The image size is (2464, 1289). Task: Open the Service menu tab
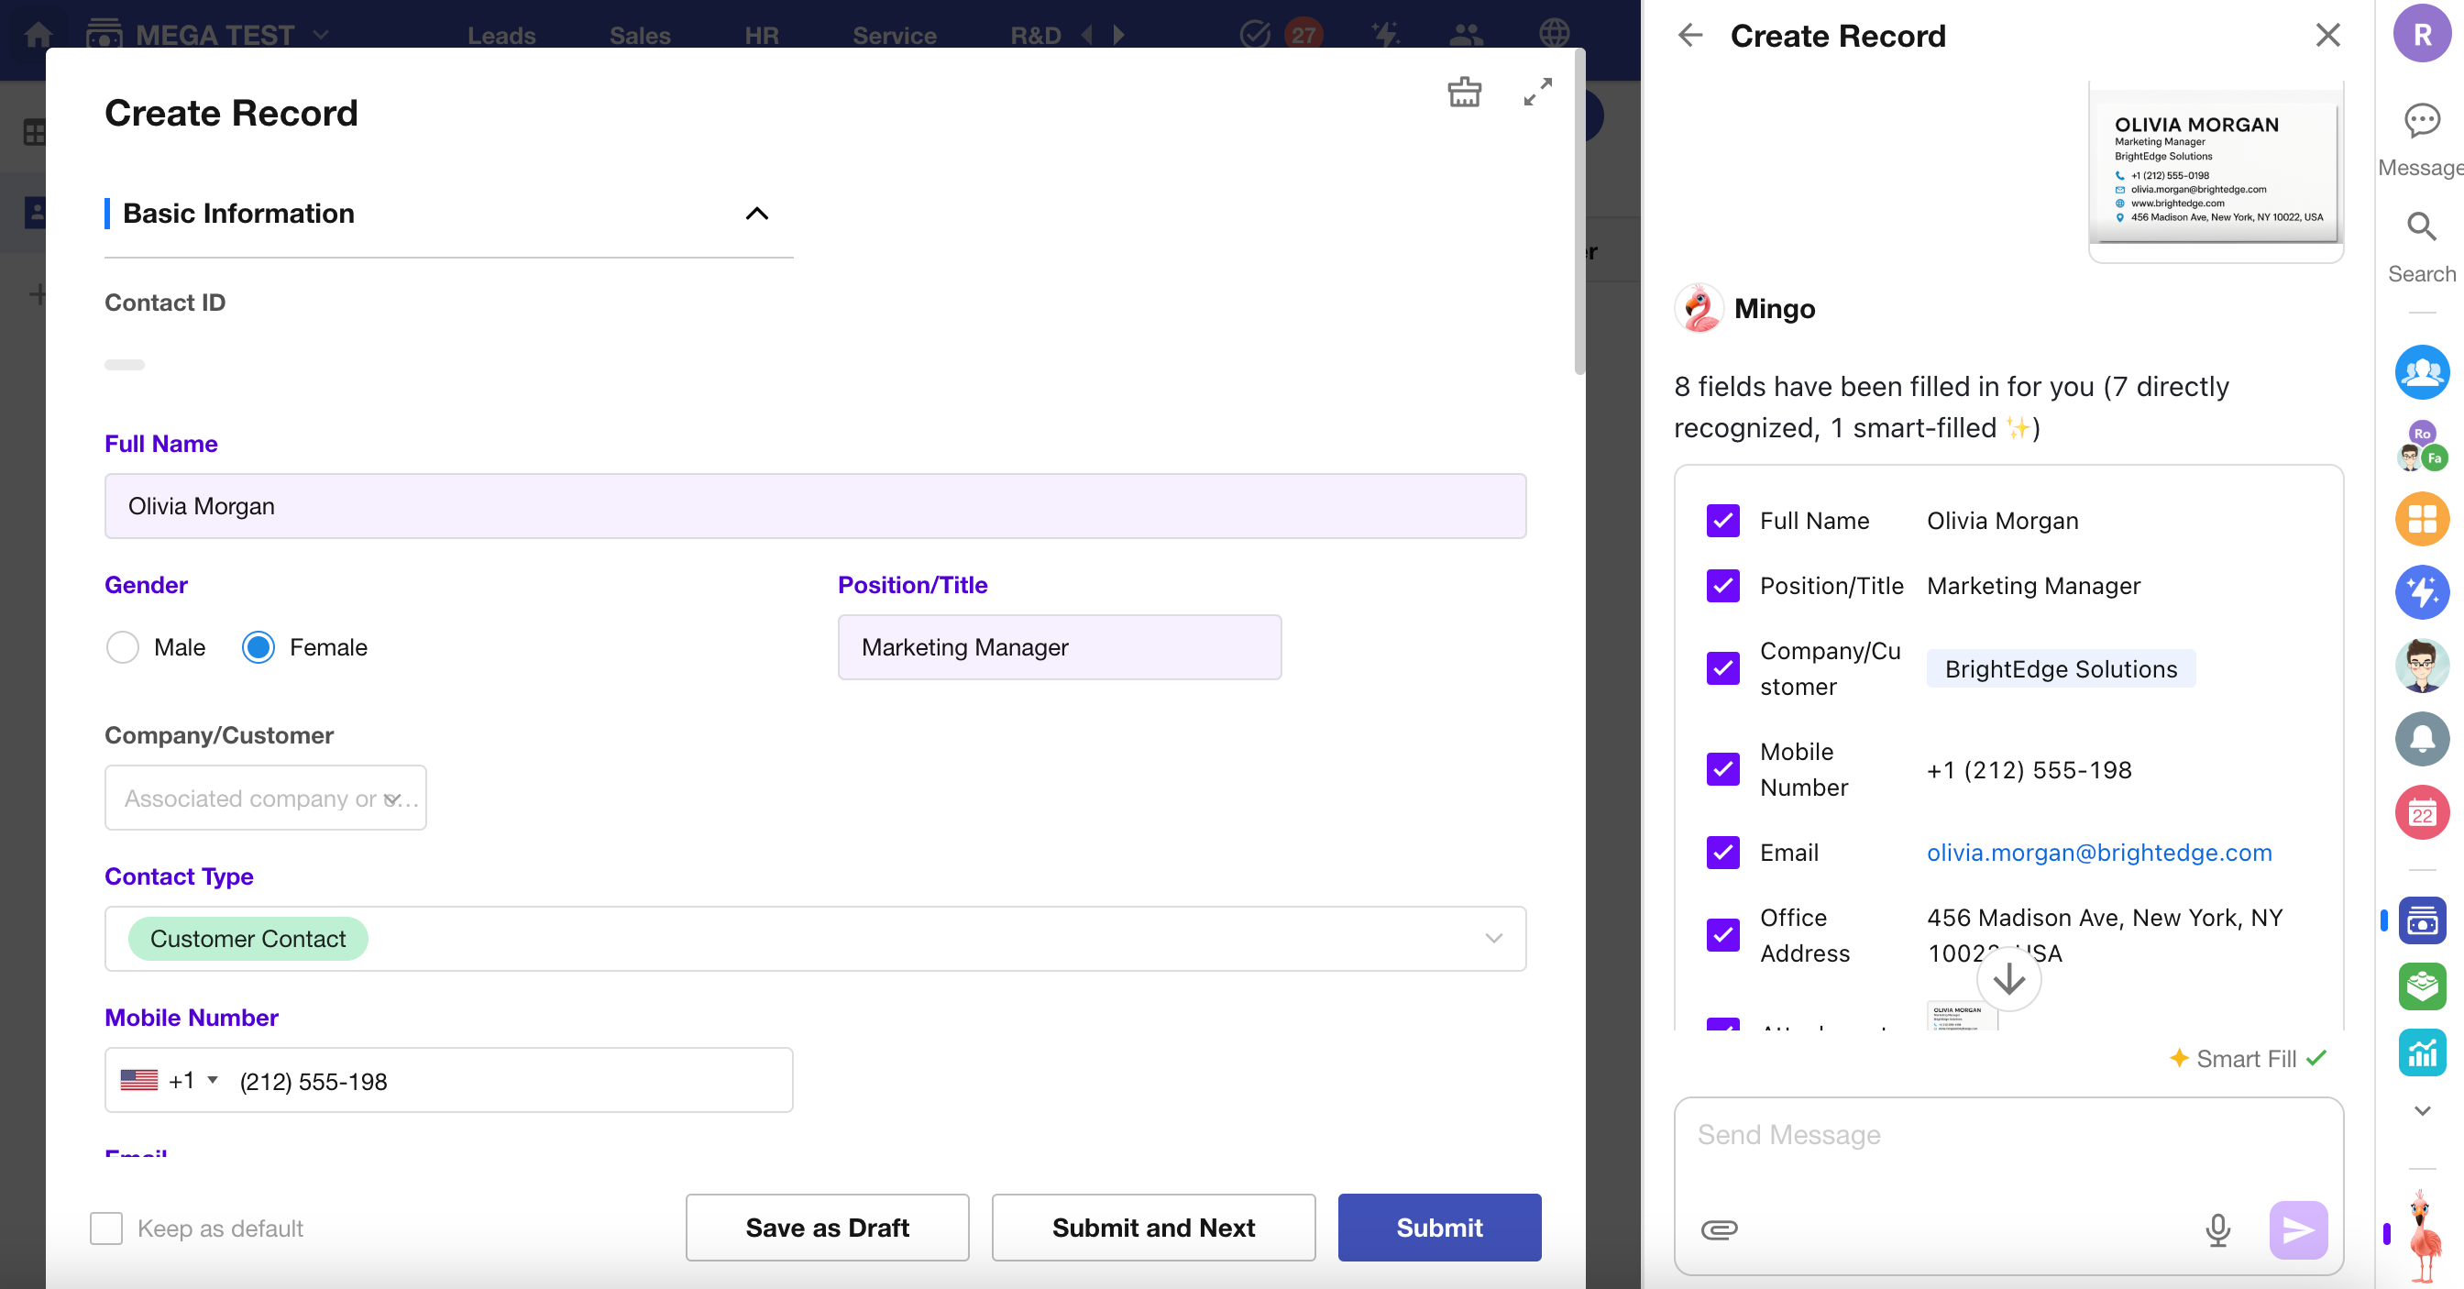coord(894,36)
